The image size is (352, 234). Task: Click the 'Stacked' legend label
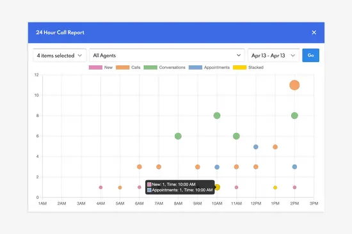[256, 68]
